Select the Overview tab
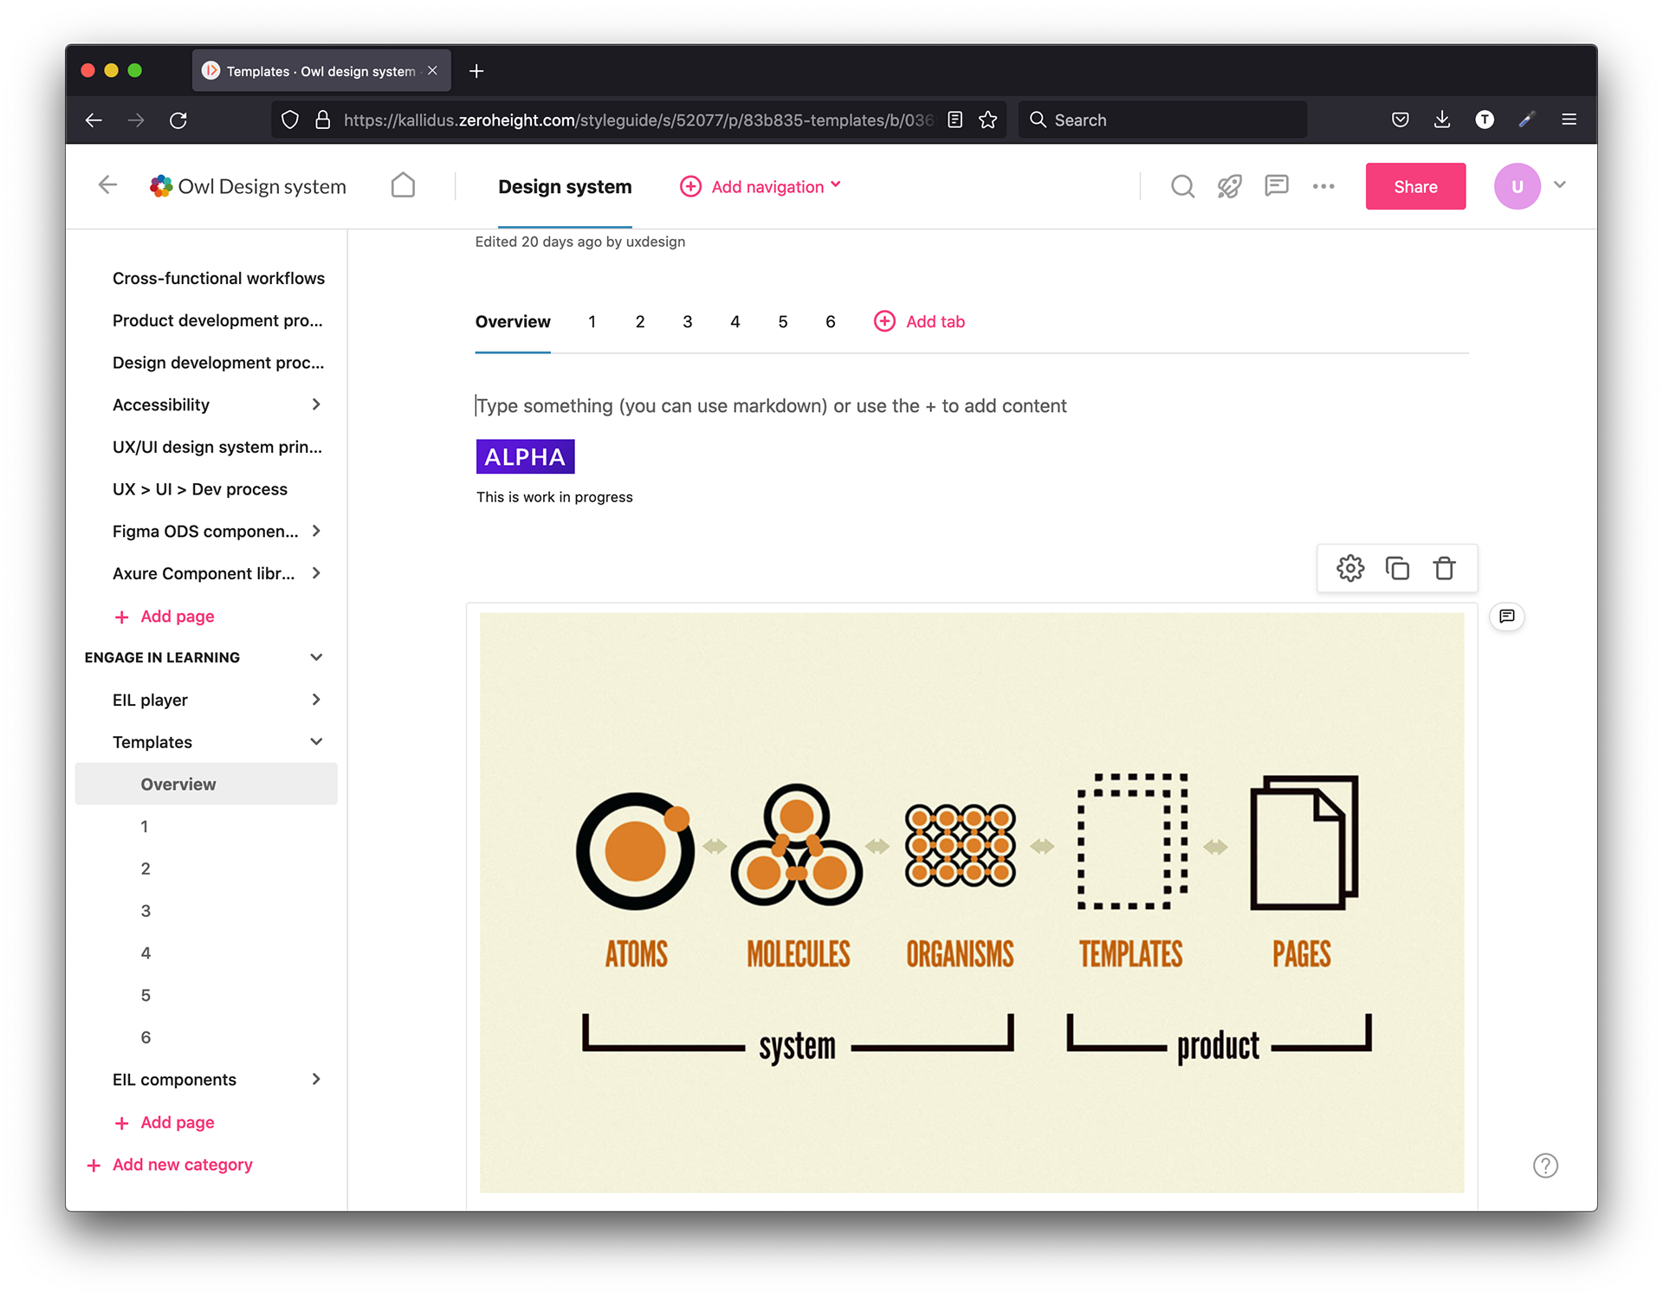The width and height of the screenshot is (1663, 1298). coord(512,321)
